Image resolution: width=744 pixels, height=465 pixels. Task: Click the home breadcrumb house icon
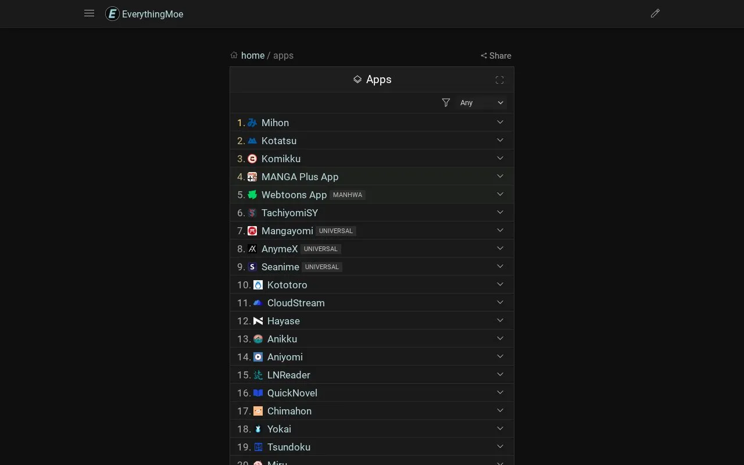[x=234, y=55]
